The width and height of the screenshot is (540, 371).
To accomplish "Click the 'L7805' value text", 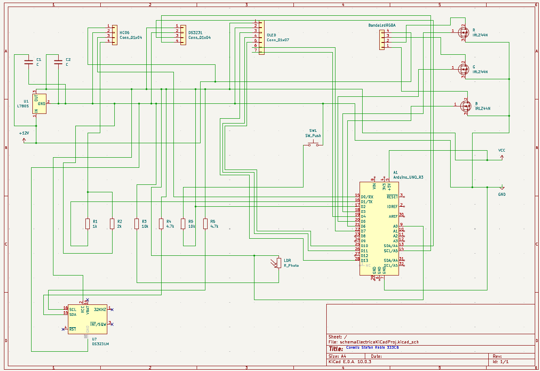I will [23, 106].
